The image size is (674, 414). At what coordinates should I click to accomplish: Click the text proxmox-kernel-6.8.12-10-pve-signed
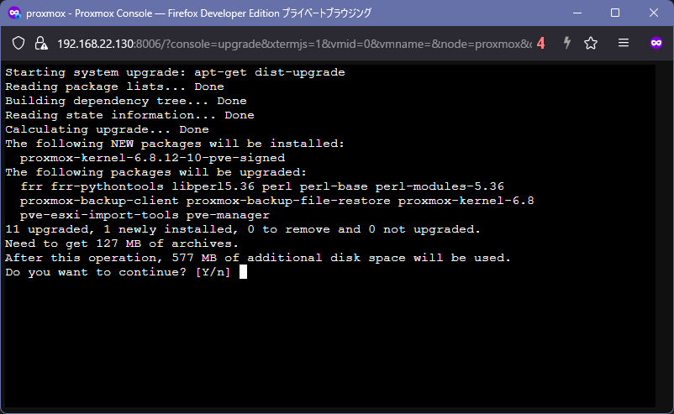pos(152,158)
